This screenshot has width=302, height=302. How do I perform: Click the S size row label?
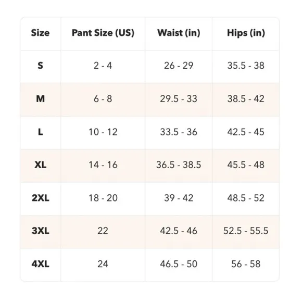(40, 66)
